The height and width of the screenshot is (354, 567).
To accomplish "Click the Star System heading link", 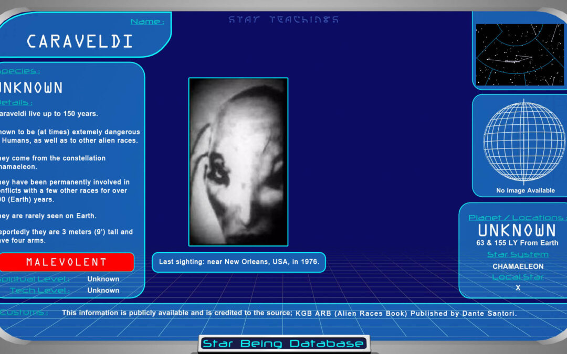I will (518, 254).
